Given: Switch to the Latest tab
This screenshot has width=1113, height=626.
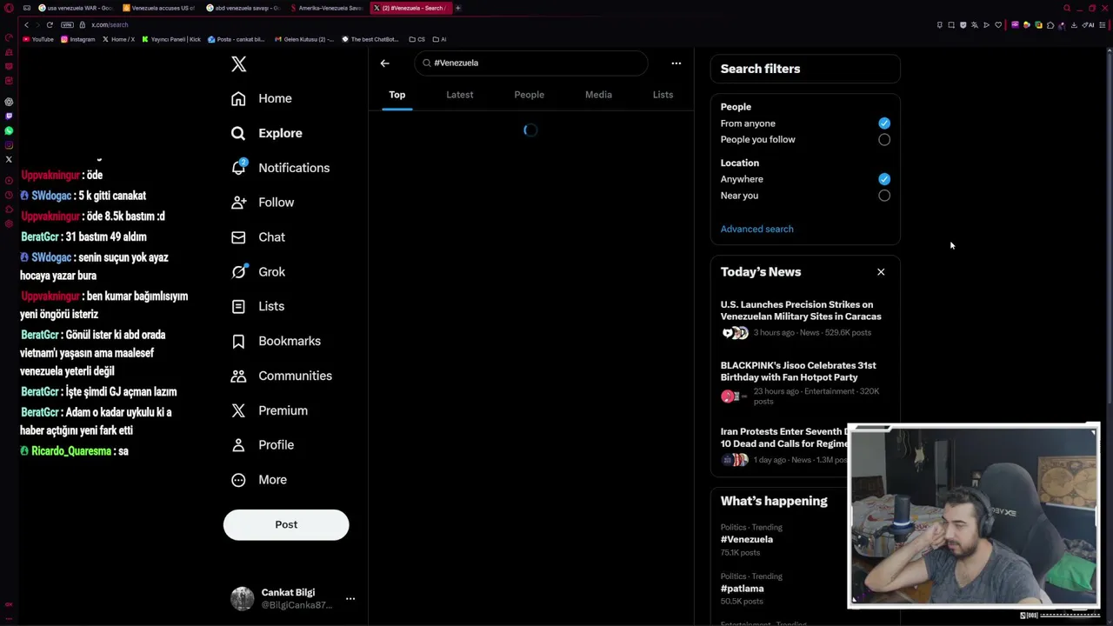Looking at the screenshot, I should pos(460,95).
